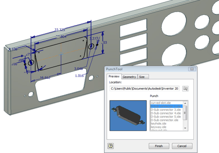Switch to the Size tab

pyautogui.click(x=143, y=77)
